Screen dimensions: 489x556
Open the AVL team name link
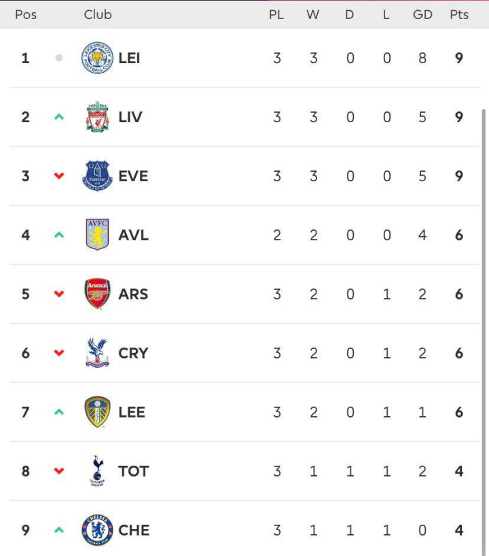click(133, 235)
